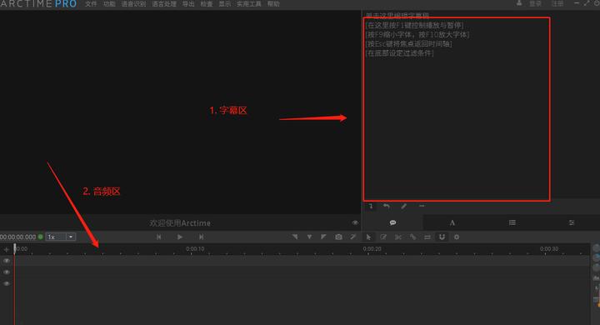Jump to previous subtitle with skip-back button
600x325 pixels.
(159, 237)
